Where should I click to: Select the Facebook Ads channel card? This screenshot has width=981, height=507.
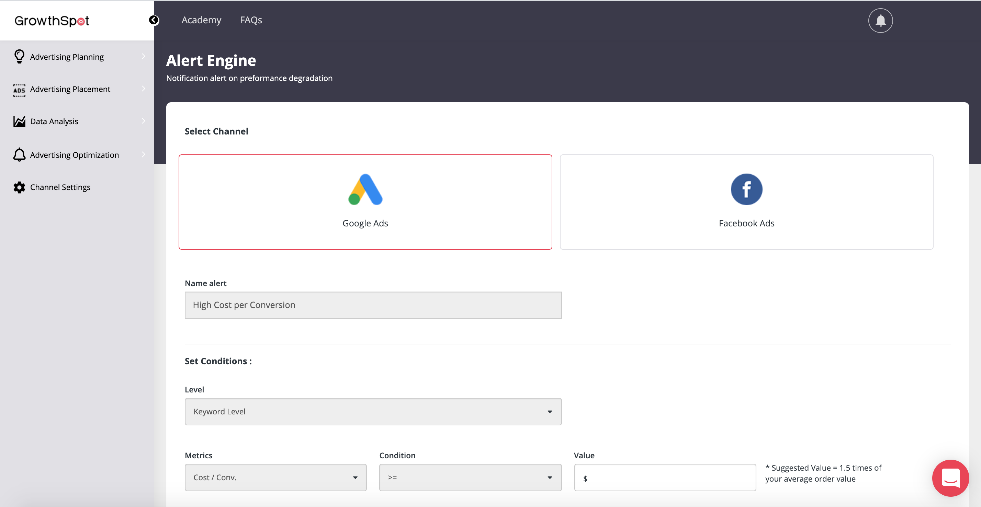point(746,202)
